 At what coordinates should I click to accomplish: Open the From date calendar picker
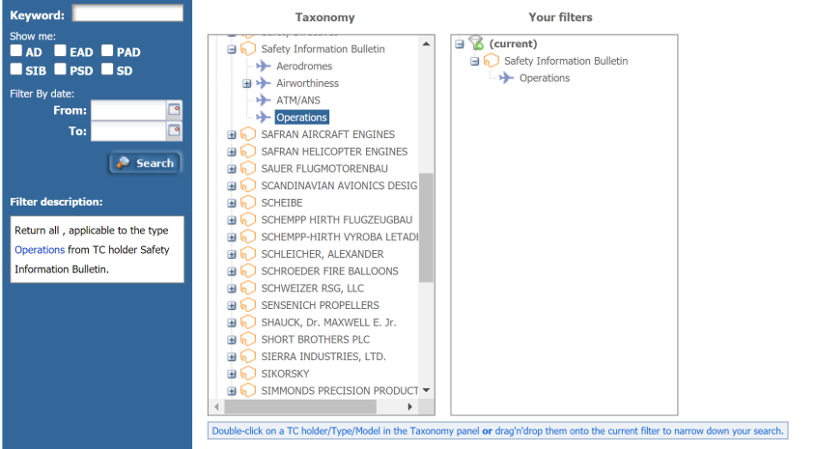174,110
